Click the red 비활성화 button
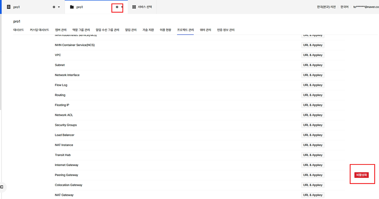 pos(362,175)
